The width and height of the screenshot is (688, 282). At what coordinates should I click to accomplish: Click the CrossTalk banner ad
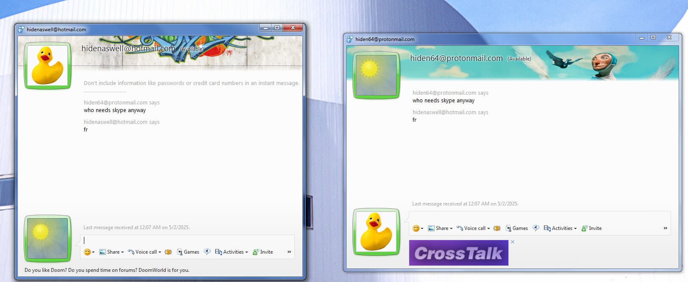[x=458, y=253]
